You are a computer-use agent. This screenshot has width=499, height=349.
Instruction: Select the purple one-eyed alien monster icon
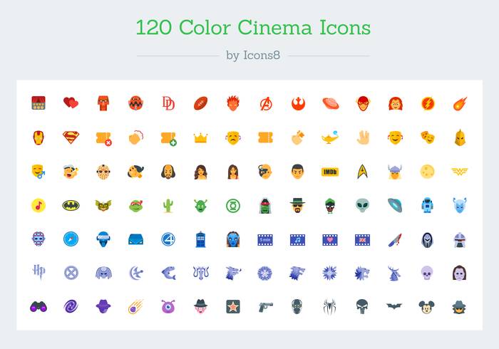(168, 307)
